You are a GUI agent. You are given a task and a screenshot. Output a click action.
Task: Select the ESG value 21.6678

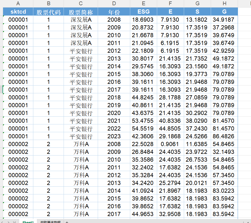point(144,35)
